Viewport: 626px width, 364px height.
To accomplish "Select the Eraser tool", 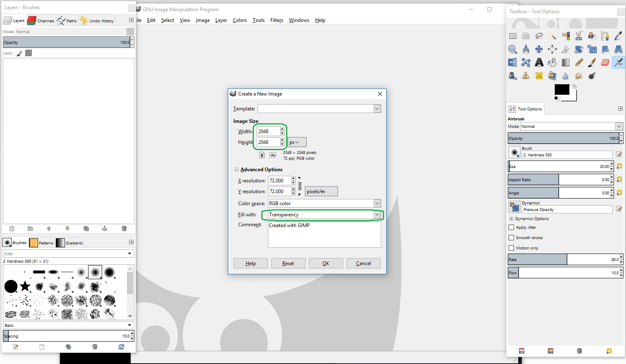I will point(605,62).
